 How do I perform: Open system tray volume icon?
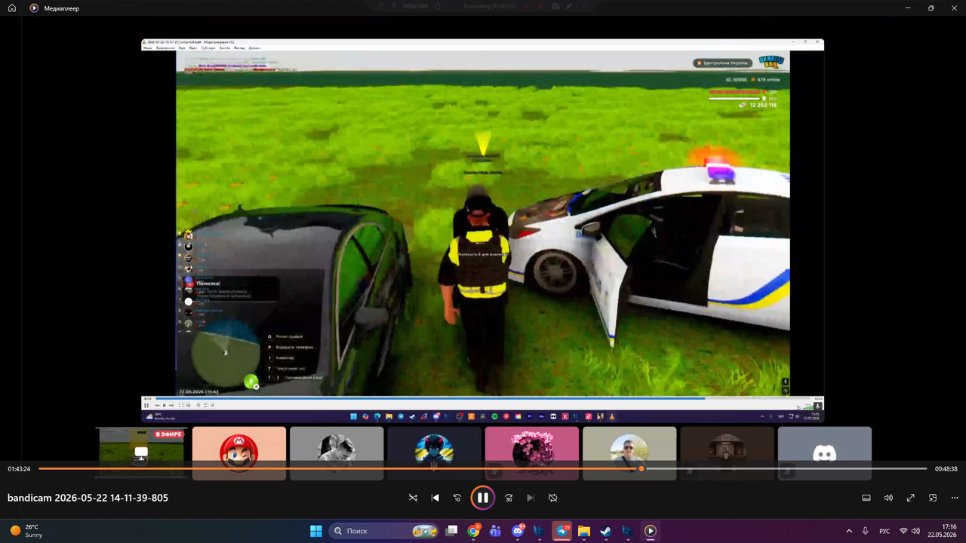(915, 531)
